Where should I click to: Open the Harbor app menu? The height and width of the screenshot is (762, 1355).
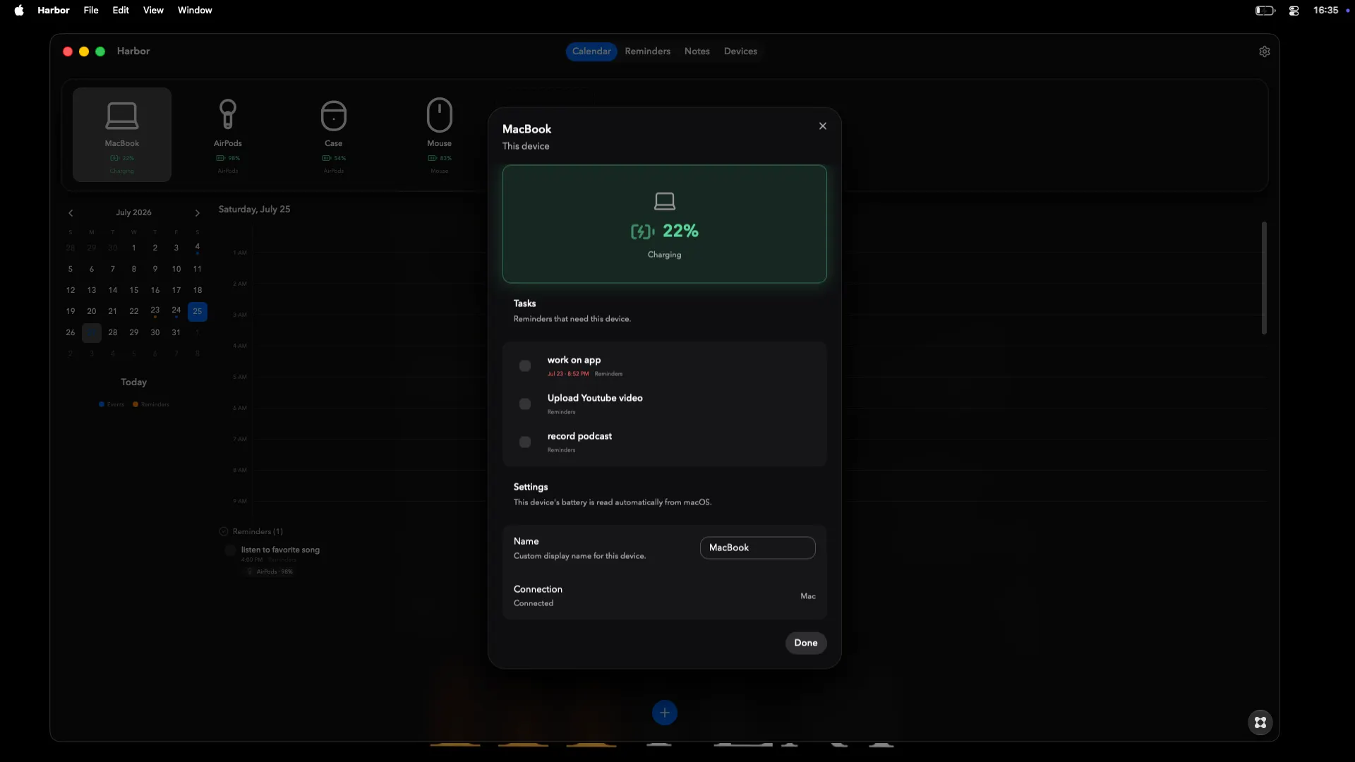pyautogui.click(x=54, y=11)
